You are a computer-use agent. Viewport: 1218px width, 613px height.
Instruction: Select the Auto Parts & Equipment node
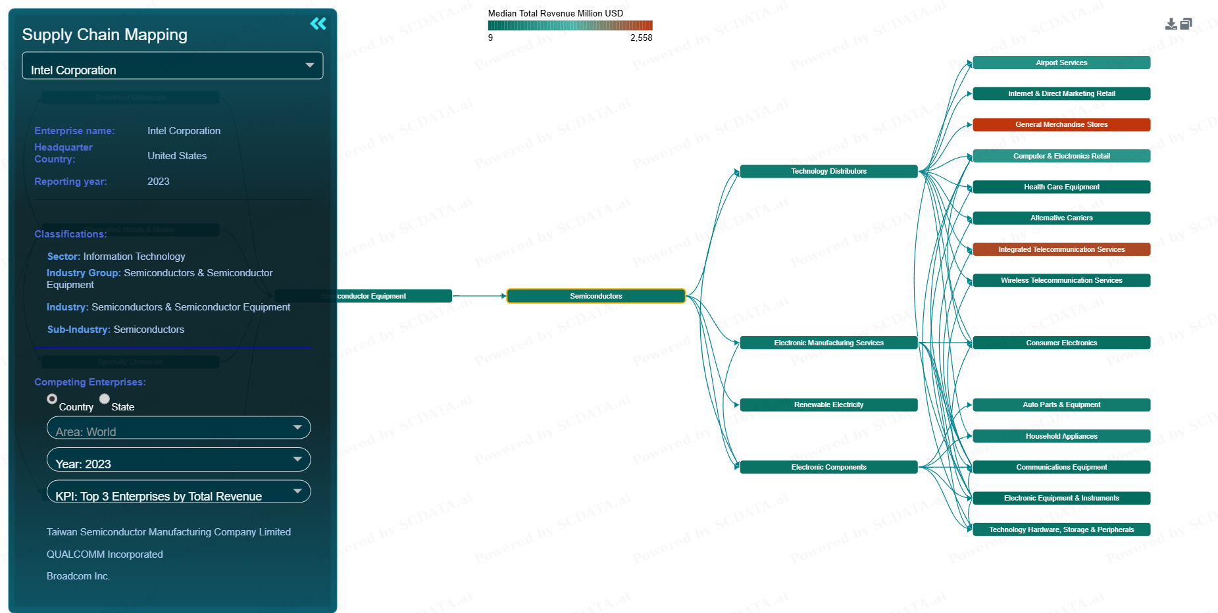point(1061,405)
